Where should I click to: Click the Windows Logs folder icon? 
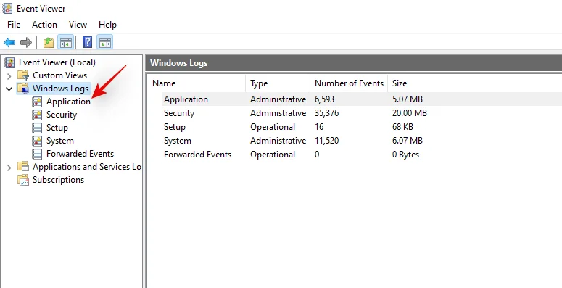coord(23,89)
